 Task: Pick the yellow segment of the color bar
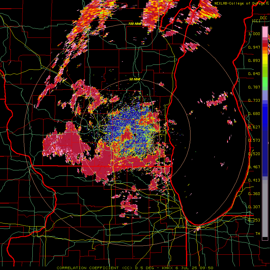pyautogui.click(x=265, y=59)
